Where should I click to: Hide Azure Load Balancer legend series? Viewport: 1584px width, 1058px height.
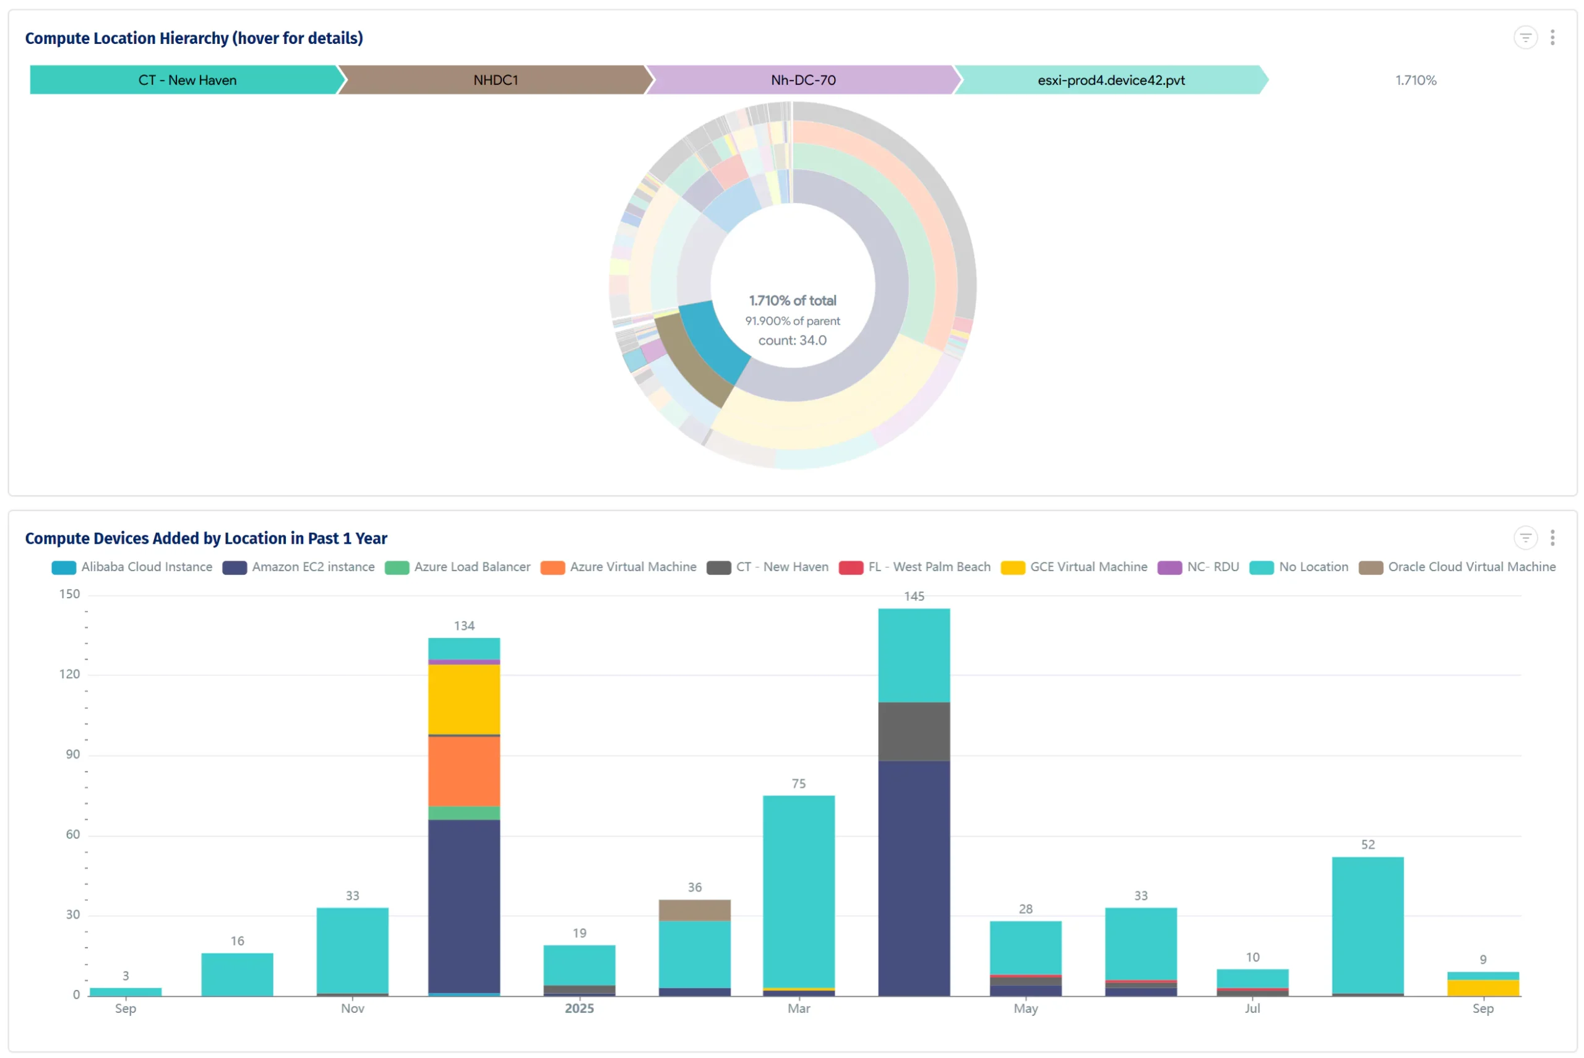(471, 567)
